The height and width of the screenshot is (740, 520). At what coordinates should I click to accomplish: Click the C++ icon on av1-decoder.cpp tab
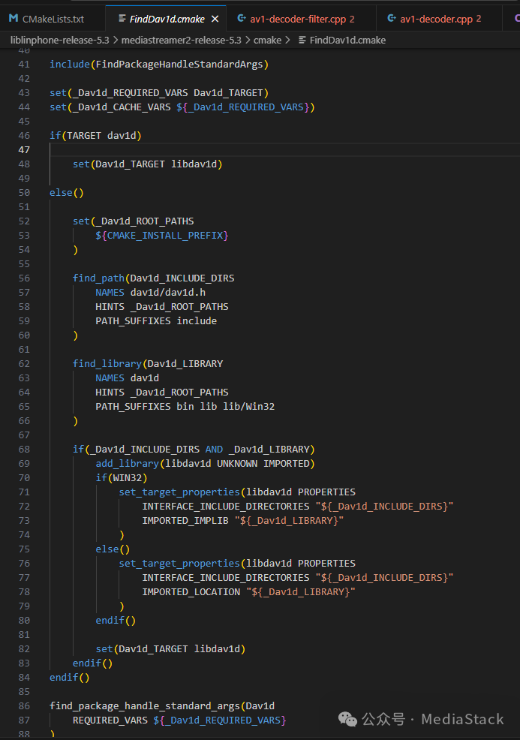coord(390,19)
